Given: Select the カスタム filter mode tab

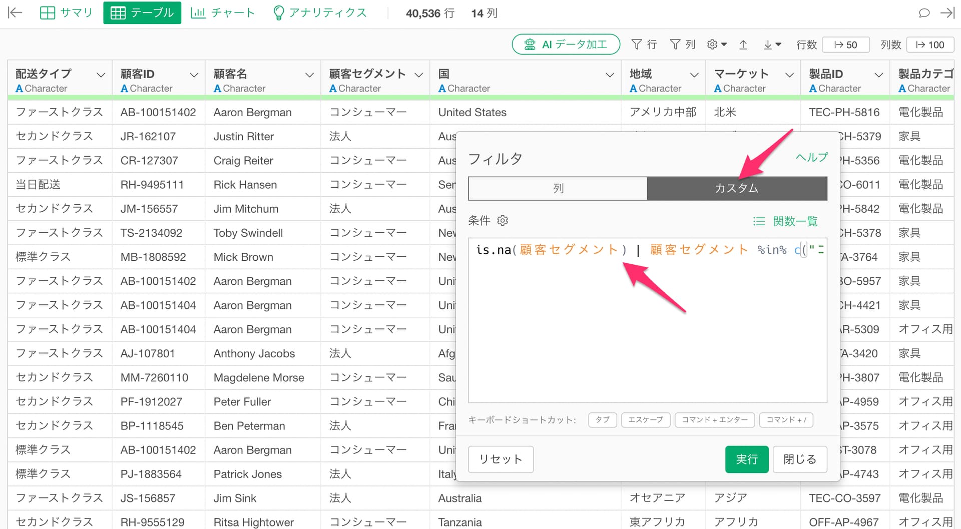Looking at the screenshot, I should pos(736,188).
